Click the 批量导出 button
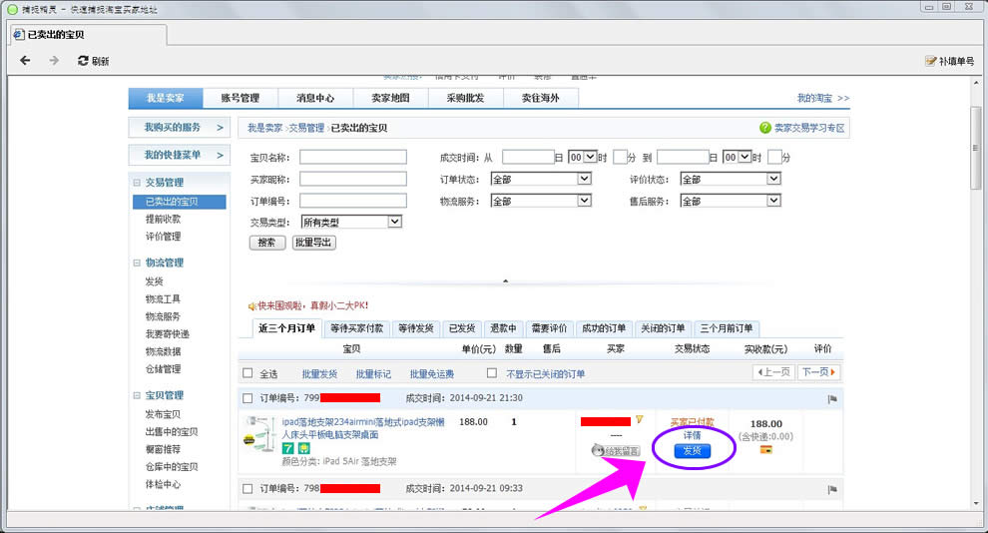This screenshot has width=988, height=533. click(x=313, y=243)
